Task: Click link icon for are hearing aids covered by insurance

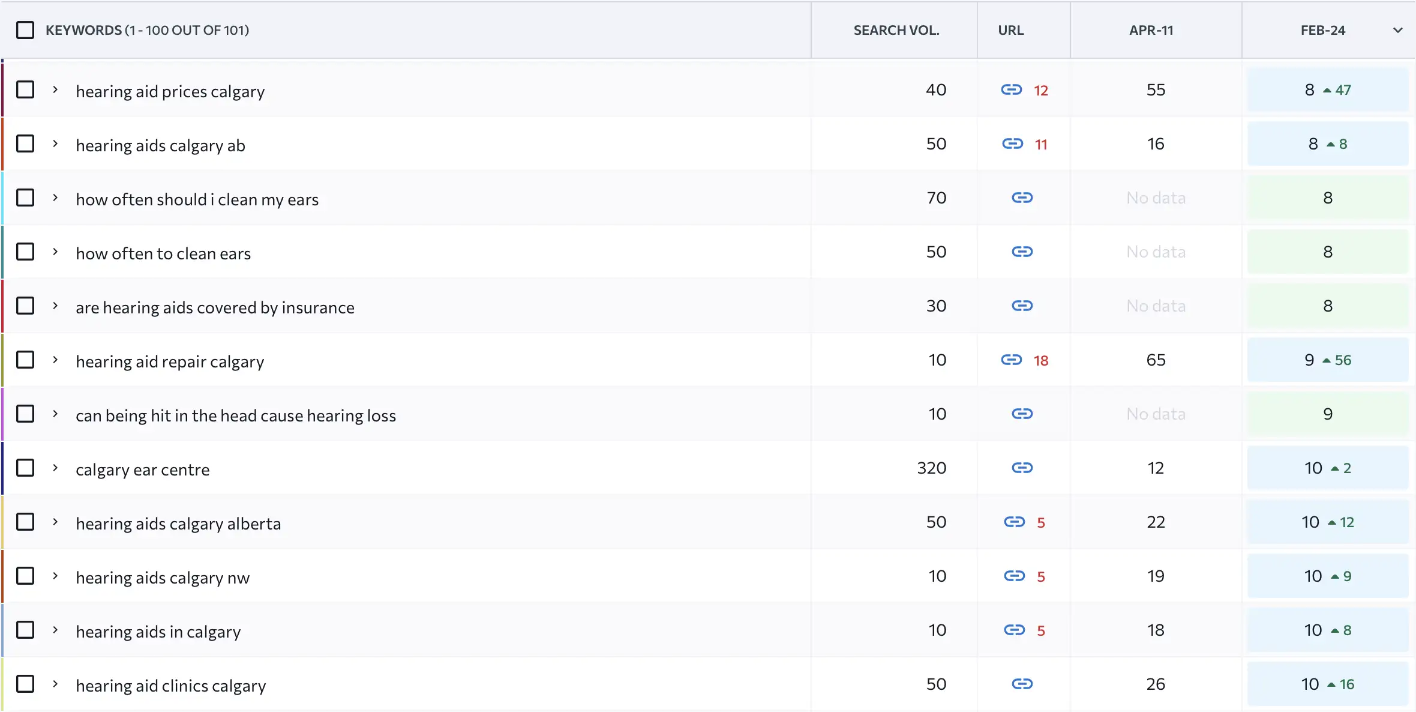Action: tap(1022, 306)
